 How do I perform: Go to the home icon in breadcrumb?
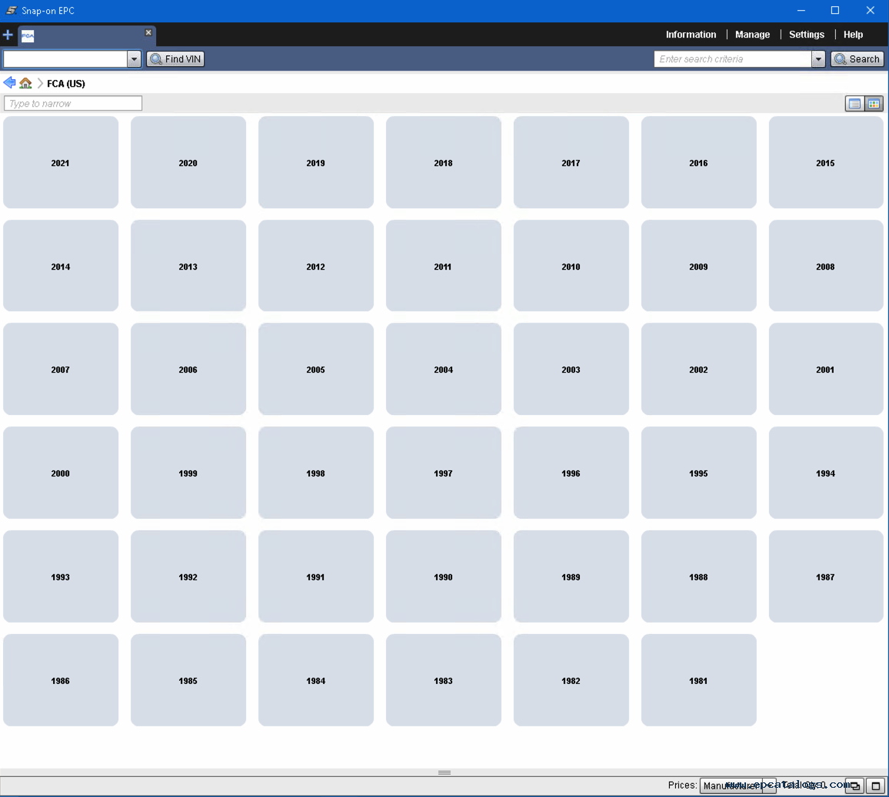tap(25, 83)
